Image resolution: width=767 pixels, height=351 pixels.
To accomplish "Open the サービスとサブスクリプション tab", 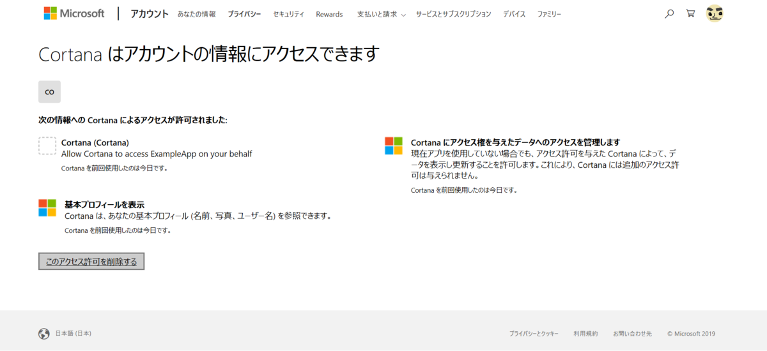I will coord(453,14).
